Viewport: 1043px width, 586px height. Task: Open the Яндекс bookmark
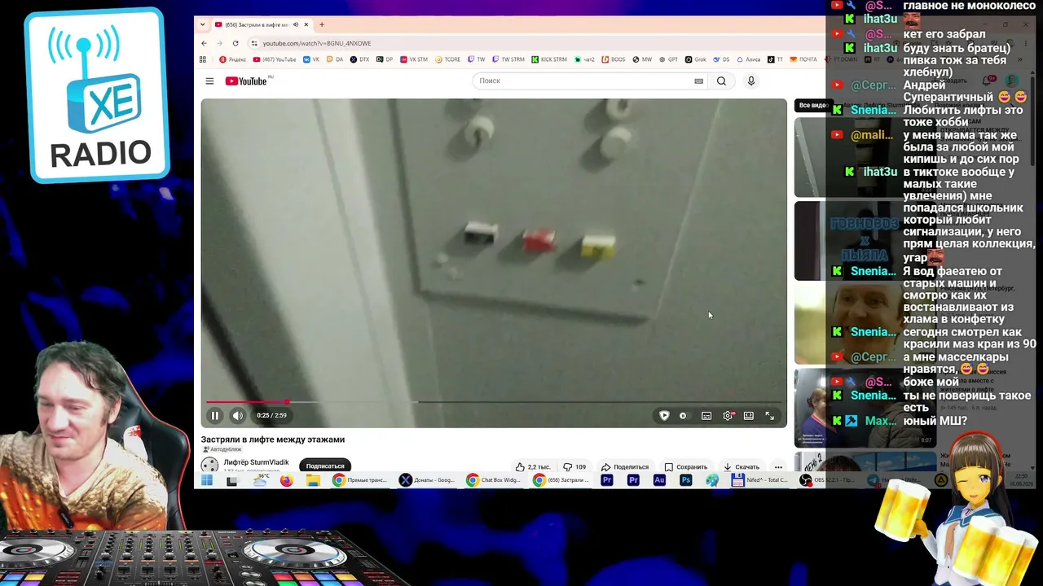(233, 59)
